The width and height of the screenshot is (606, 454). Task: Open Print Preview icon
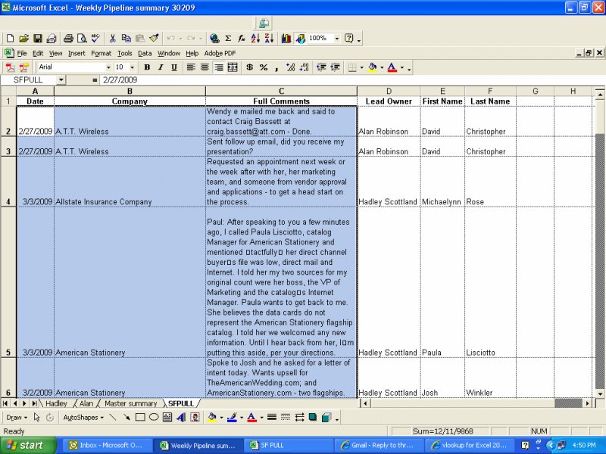point(82,39)
